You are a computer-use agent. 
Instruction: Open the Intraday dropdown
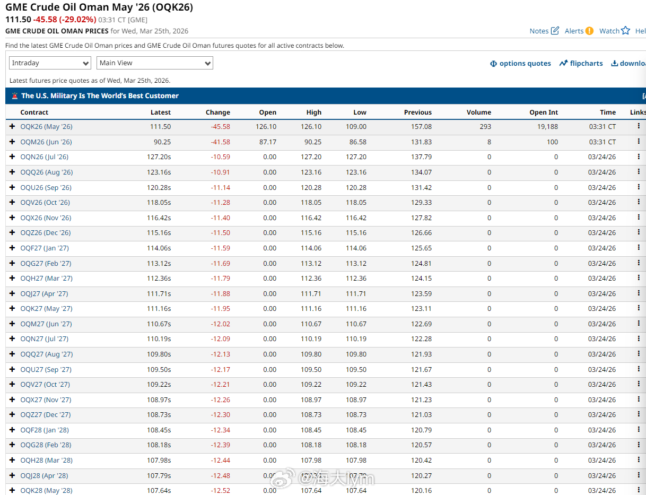(50, 63)
